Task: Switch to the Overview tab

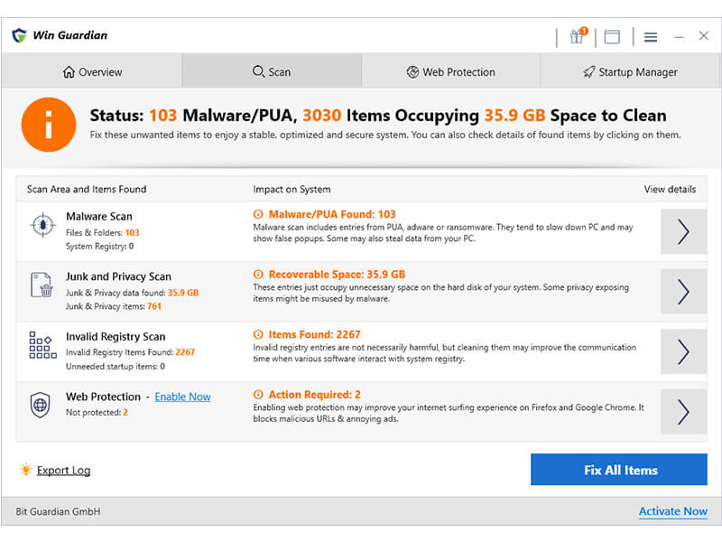Action: [92, 72]
